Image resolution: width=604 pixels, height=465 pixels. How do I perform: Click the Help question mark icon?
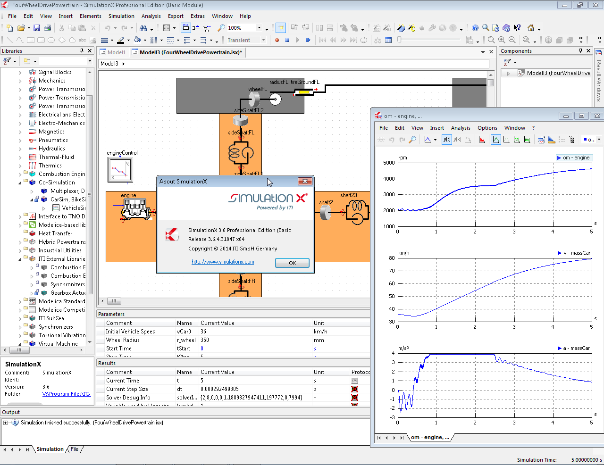(475, 28)
